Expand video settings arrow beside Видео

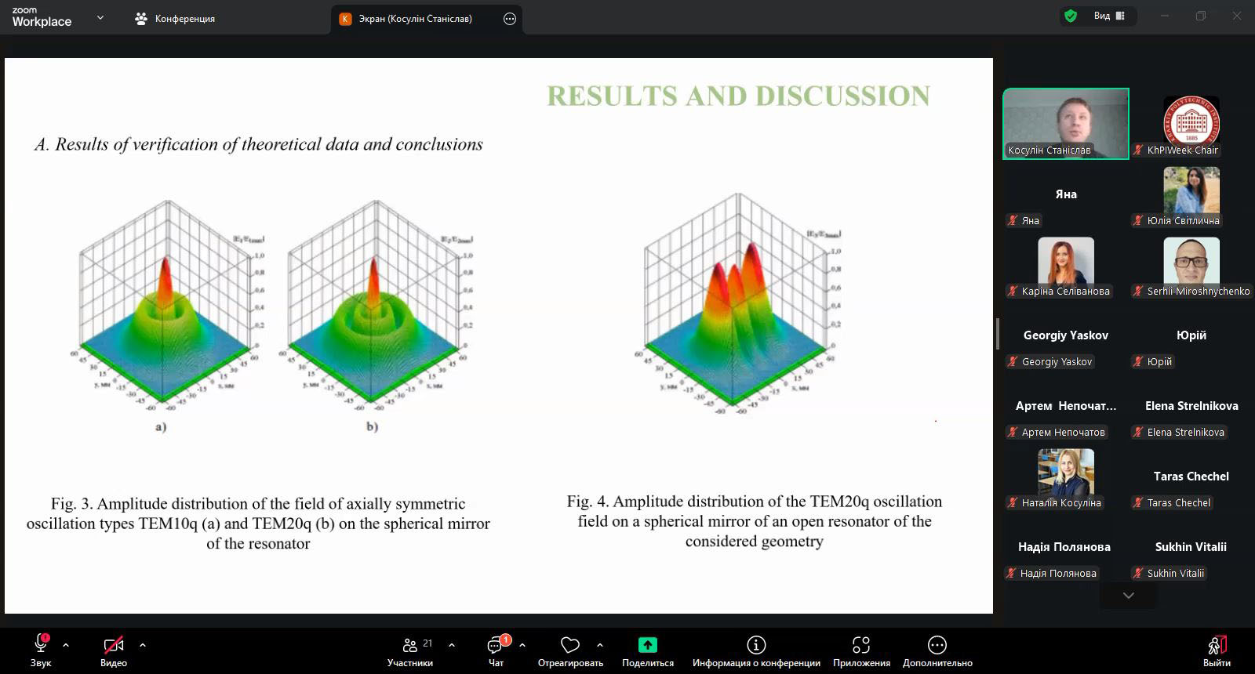143,645
